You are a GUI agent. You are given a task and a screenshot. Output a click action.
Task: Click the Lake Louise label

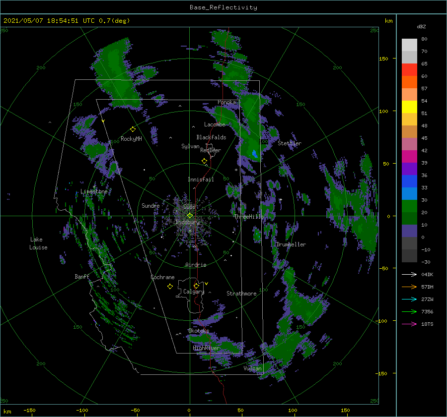[38, 243]
